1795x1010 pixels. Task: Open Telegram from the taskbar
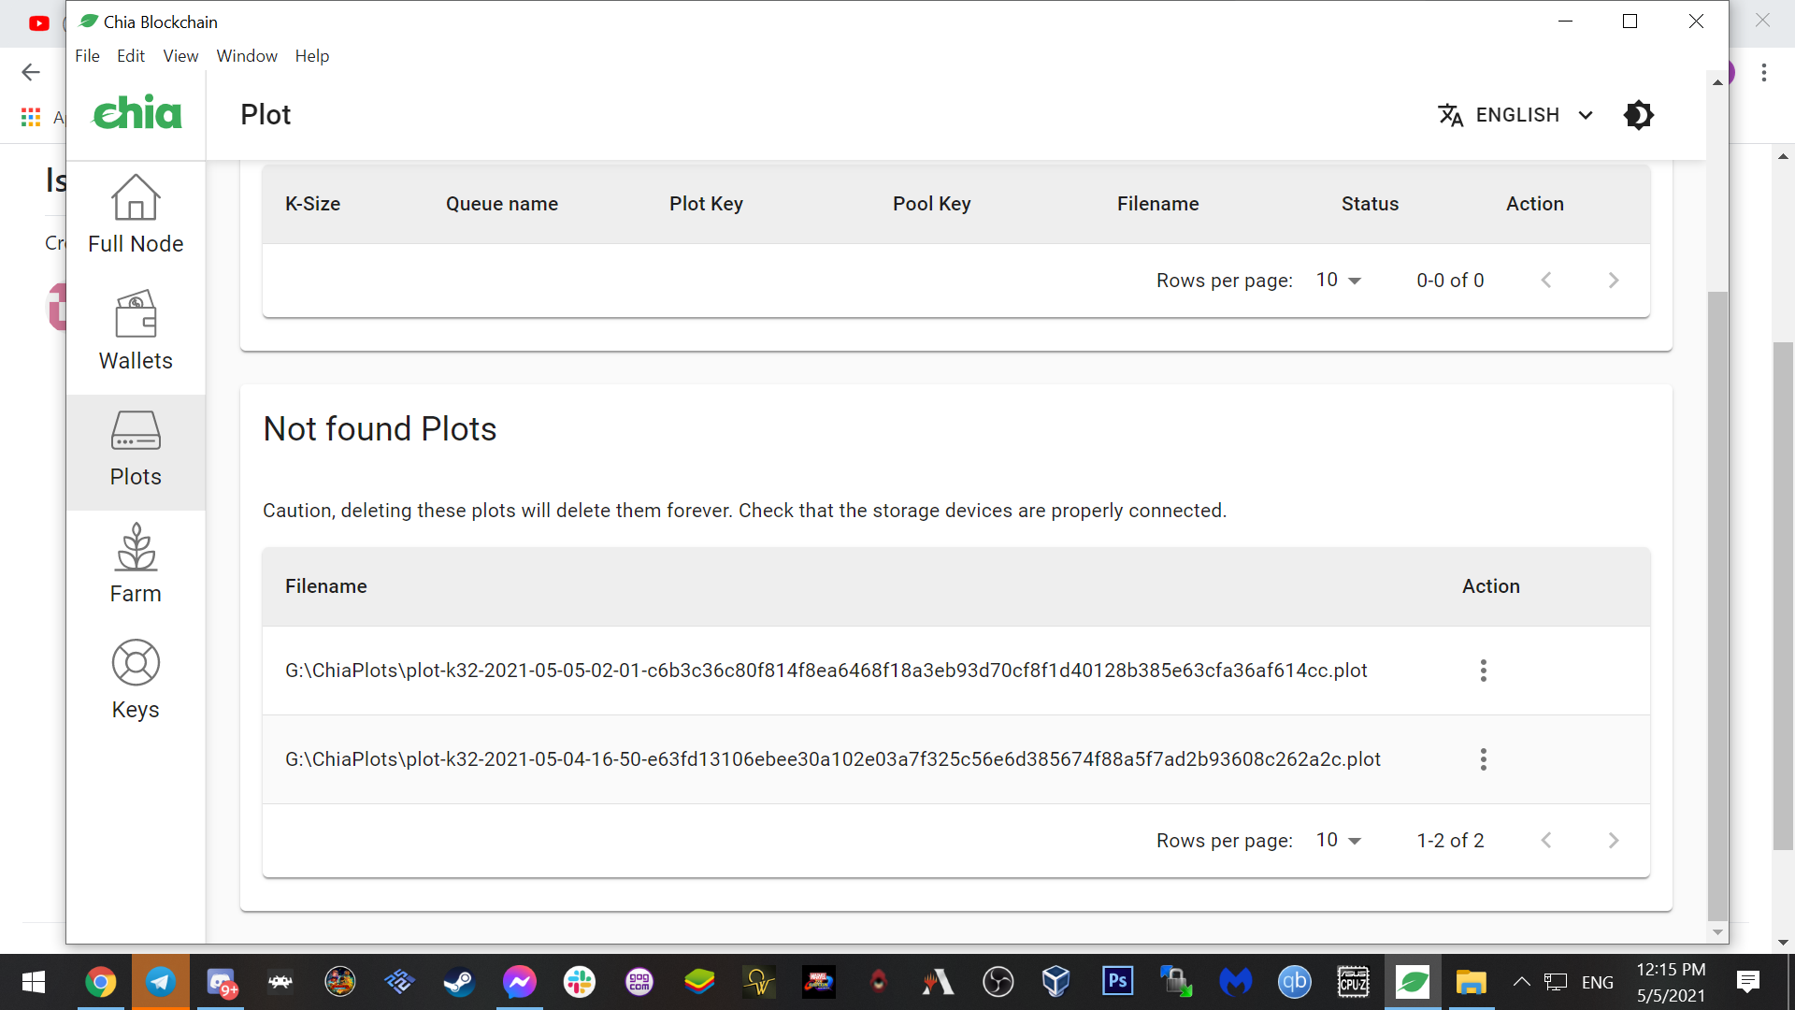tap(161, 982)
